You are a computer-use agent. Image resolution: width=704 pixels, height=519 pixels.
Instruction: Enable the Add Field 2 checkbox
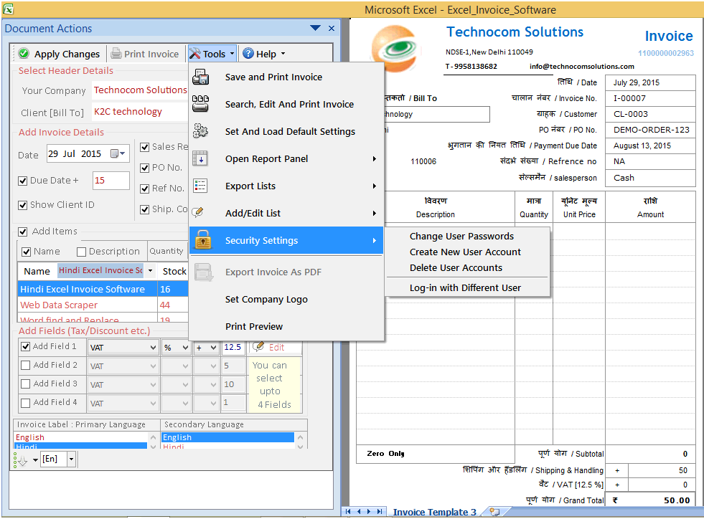24,366
